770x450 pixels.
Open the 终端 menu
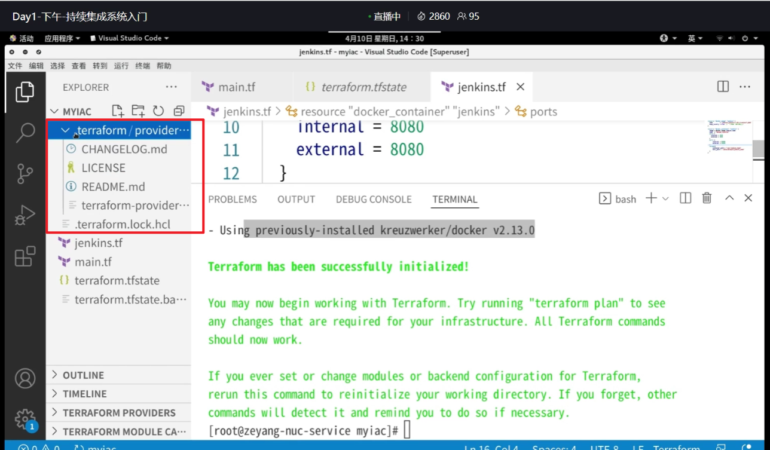tap(143, 66)
